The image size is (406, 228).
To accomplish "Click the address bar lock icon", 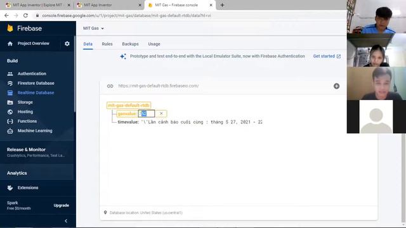I will click(37, 15).
